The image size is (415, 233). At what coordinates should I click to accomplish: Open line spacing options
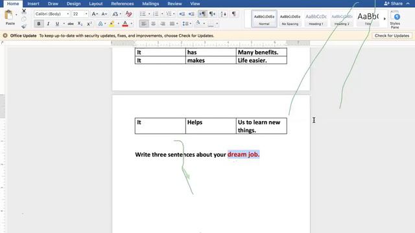tap(185, 24)
